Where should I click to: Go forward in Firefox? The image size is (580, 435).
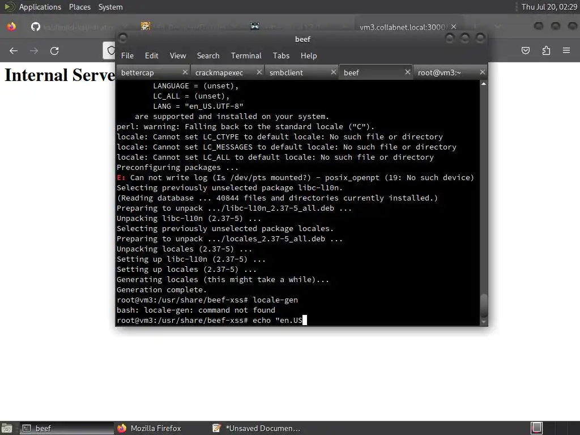(x=33, y=50)
